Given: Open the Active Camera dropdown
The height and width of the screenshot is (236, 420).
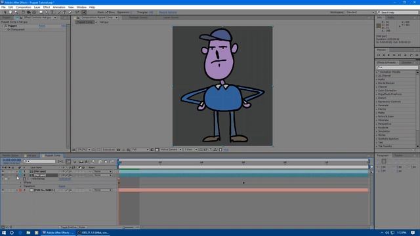Looking at the screenshot, I should (171, 150).
